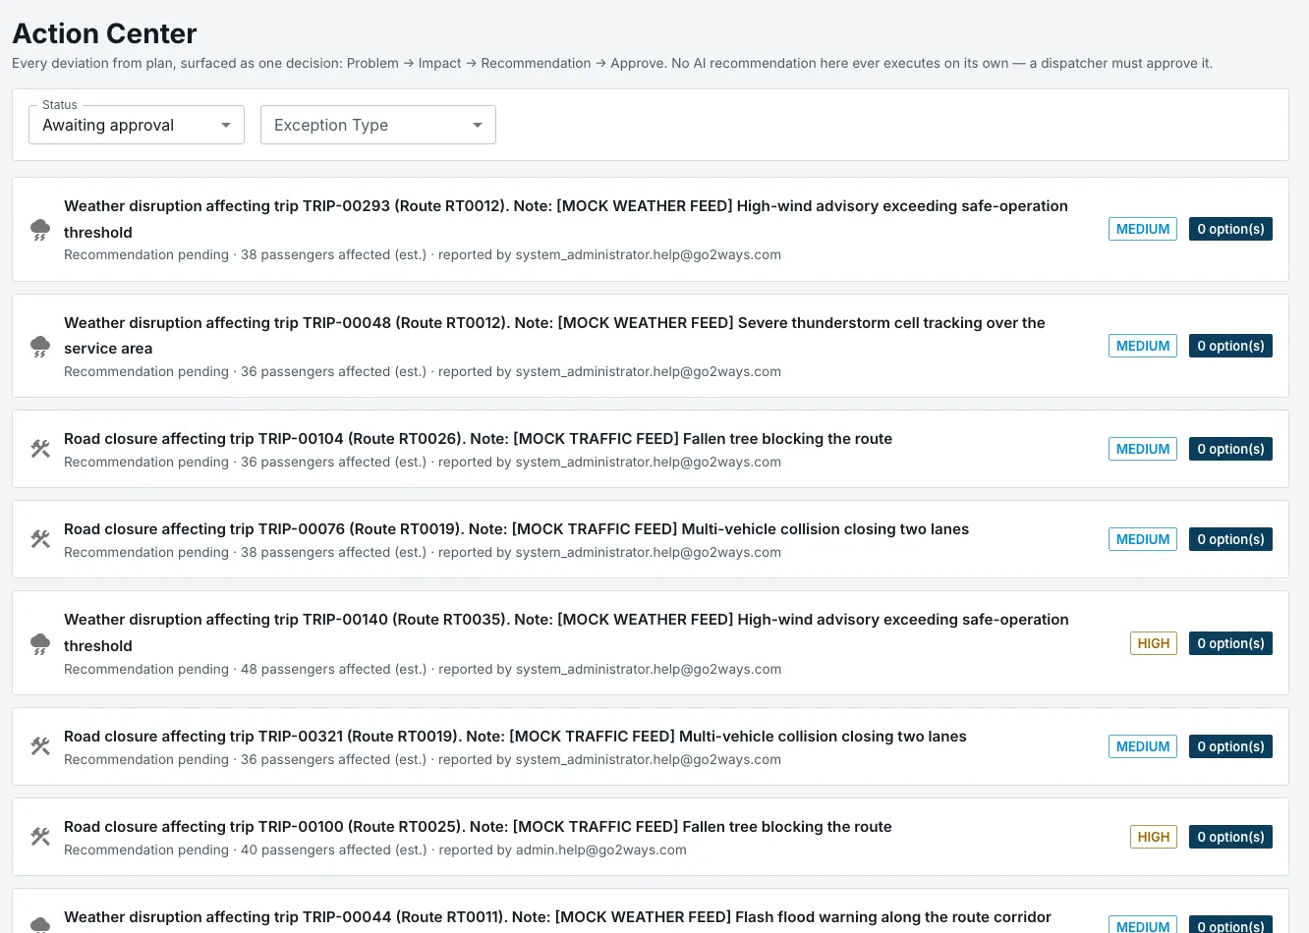Open the TRIP-00100 fallen tree title
The height and width of the screenshot is (933, 1309).
[478, 827]
